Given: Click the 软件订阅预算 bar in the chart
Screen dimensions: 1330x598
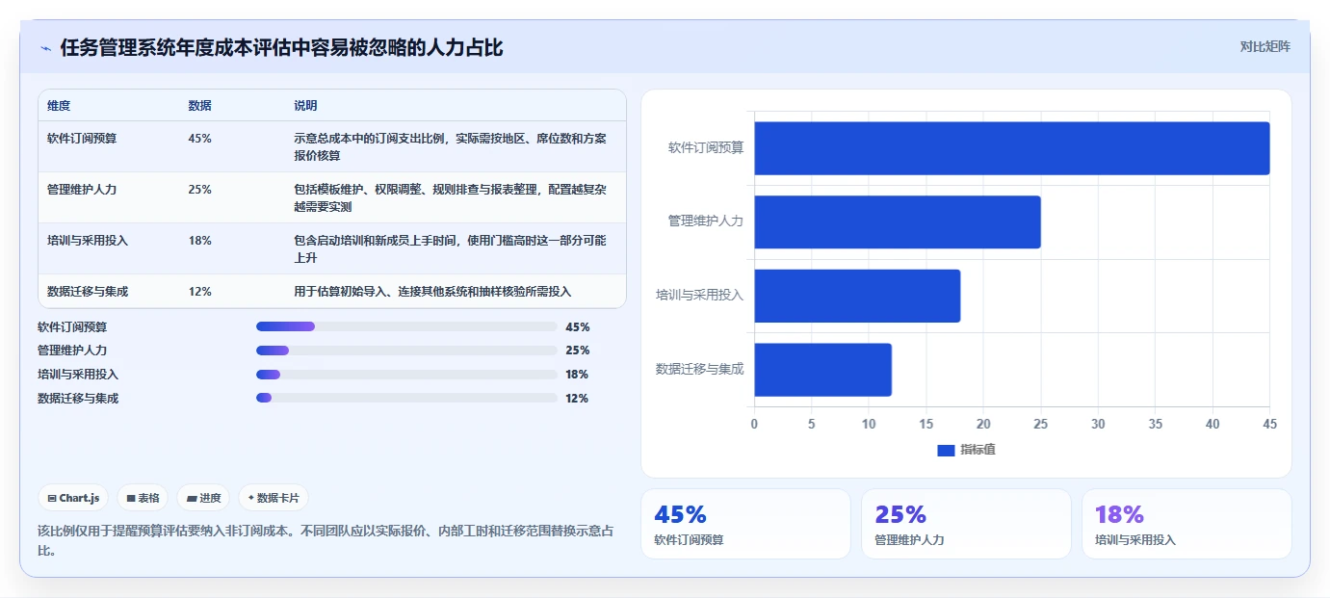Looking at the screenshot, I should (1011, 148).
